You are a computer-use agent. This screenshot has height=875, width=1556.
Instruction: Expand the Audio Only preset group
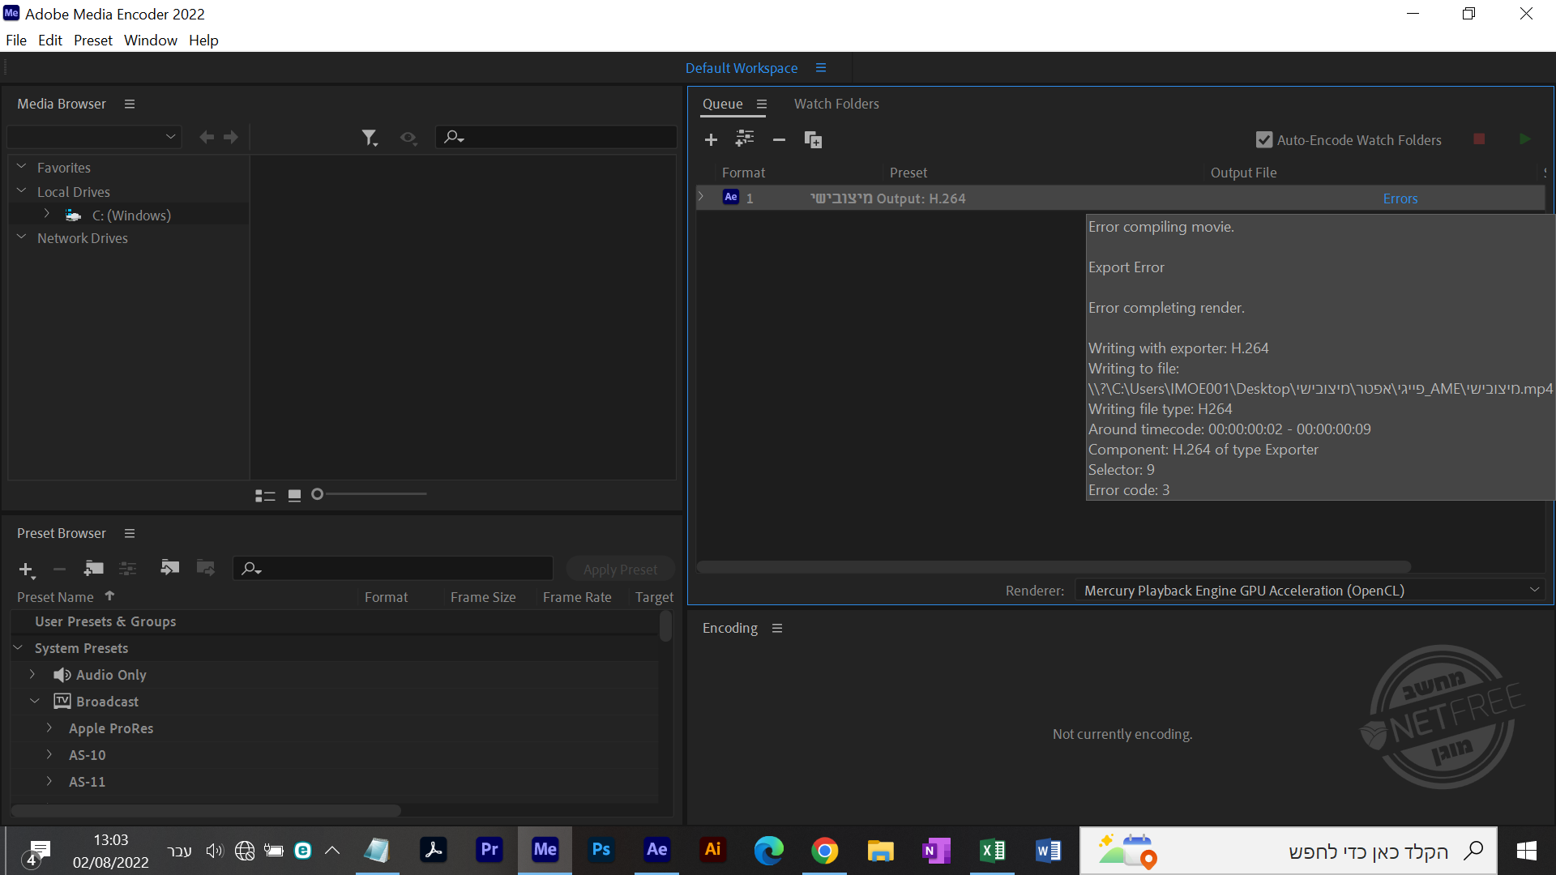pyautogui.click(x=32, y=675)
